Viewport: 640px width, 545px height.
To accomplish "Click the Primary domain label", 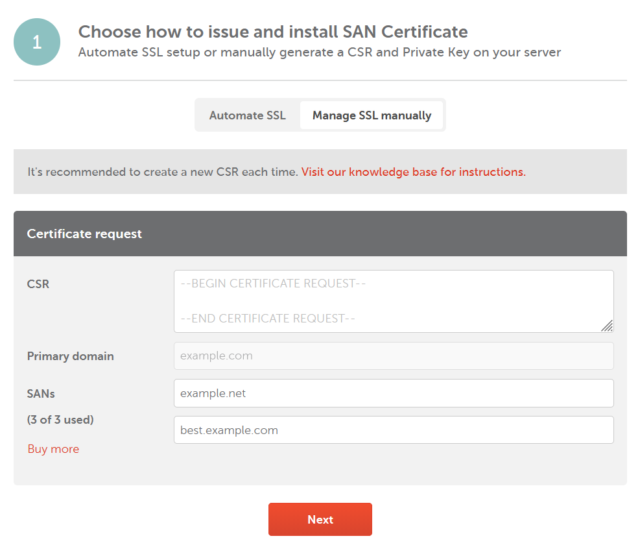I will 70,356.
